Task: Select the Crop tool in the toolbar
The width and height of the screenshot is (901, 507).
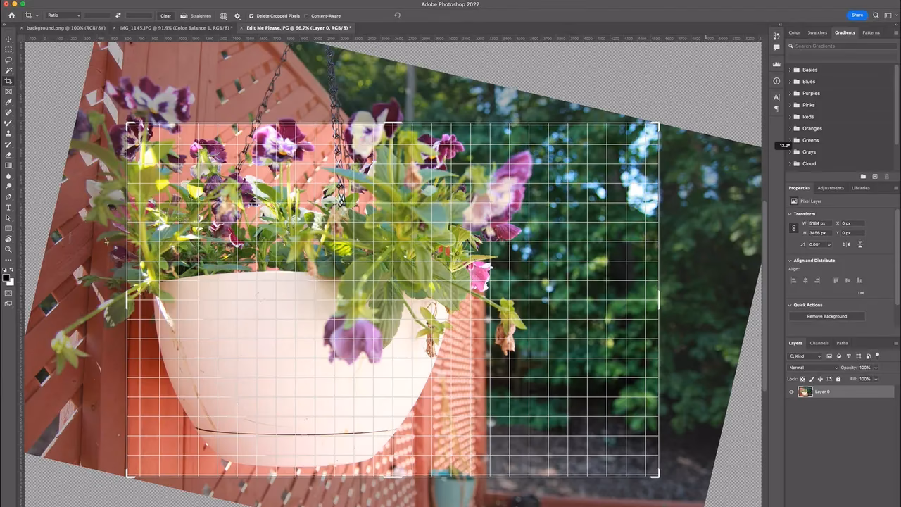Action: click(x=8, y=81)
